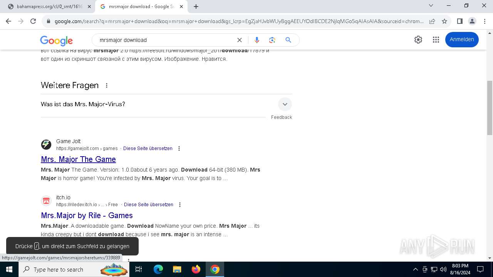Launch Microsoft Edge from the taskbar
Image resolution: width=493 pixels, height=277 pixels.
click(158, 269)
